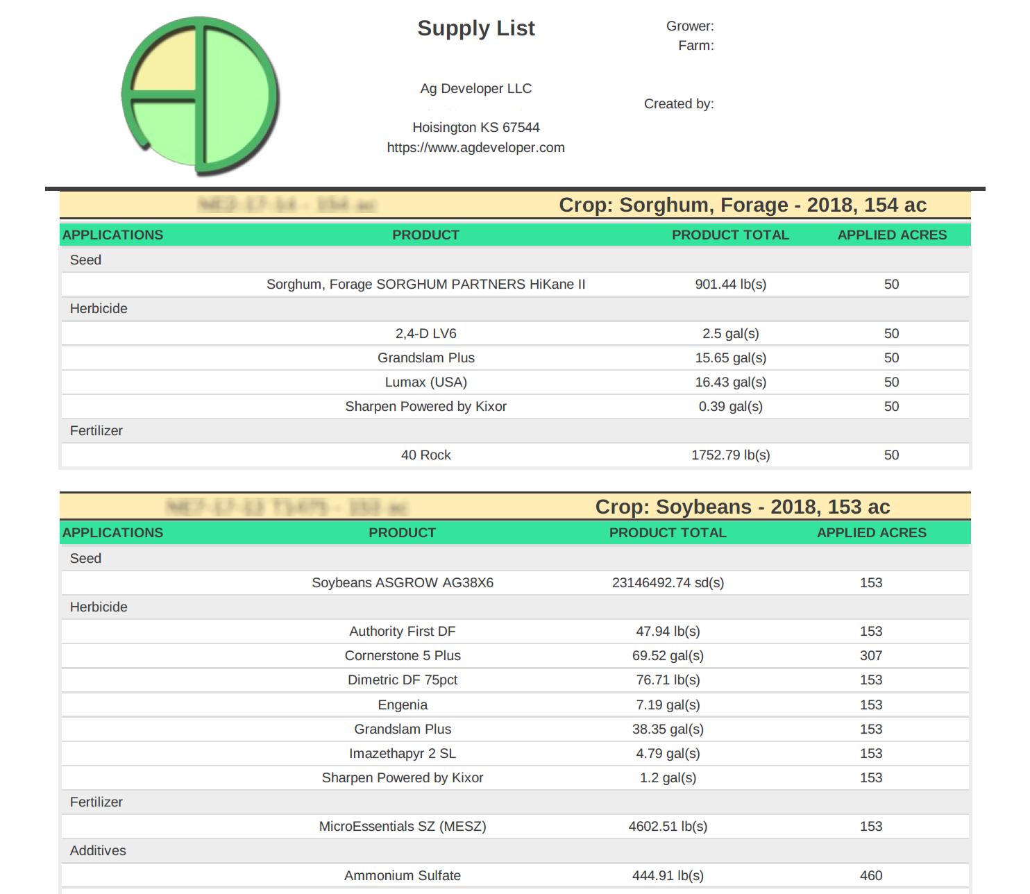Click the 2,4-D LV6 herbicide row
The width and height of the screenshot is (1030, 894).
point(515,333)
